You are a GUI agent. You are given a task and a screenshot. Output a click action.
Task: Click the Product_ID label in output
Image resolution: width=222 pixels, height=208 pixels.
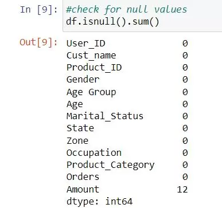94,68
